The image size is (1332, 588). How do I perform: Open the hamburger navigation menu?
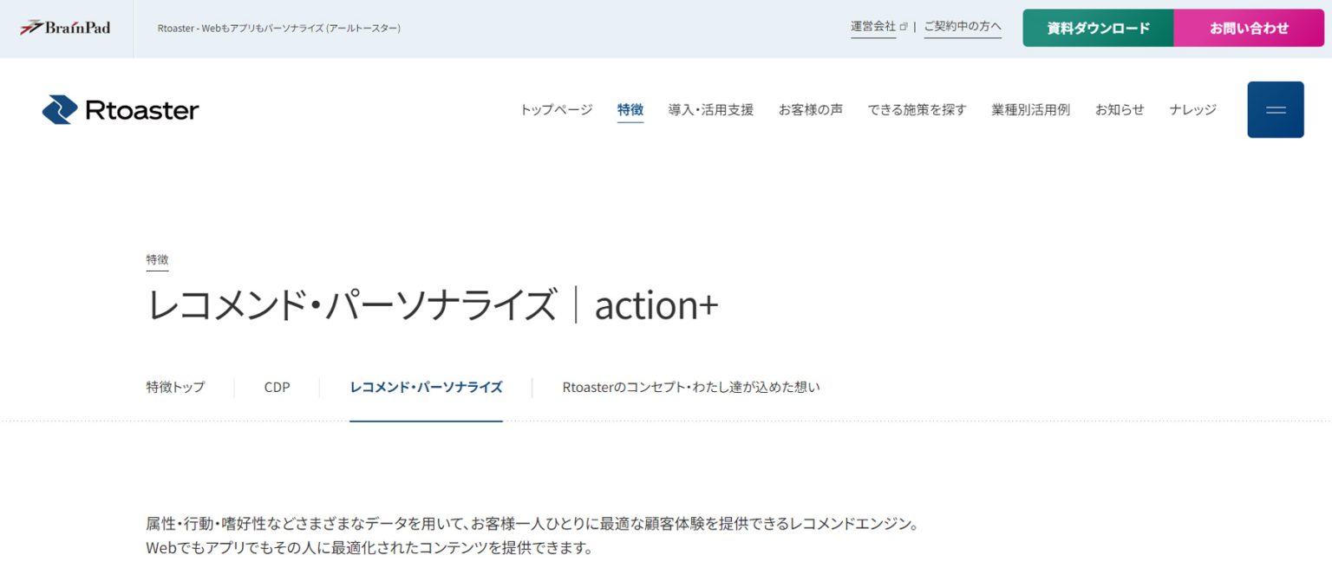coord(1275,109)
